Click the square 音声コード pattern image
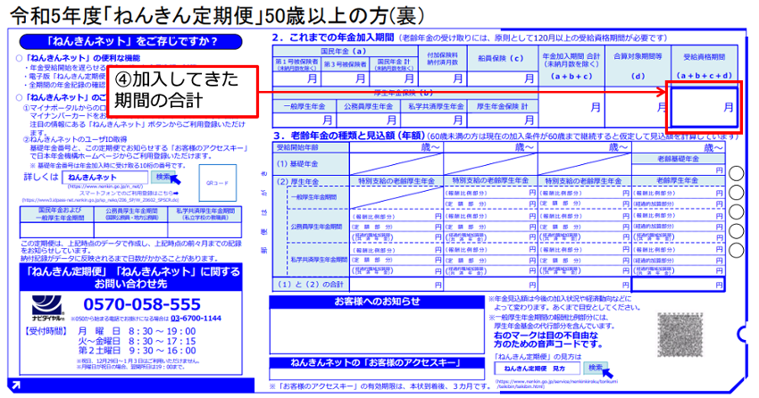This screenshot has height=398, width=759. coord(680,334)
